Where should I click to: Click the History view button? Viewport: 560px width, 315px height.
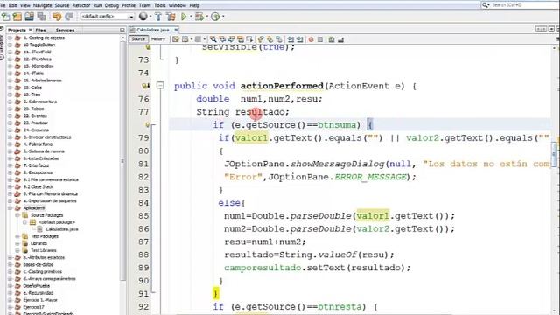point(157,39)
